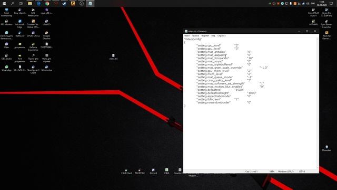Open OBS Studio desktop shortcut
Image resolution: width=337 pixels, height=190 pixels.
pyautogui.click(x=6, y=57)
